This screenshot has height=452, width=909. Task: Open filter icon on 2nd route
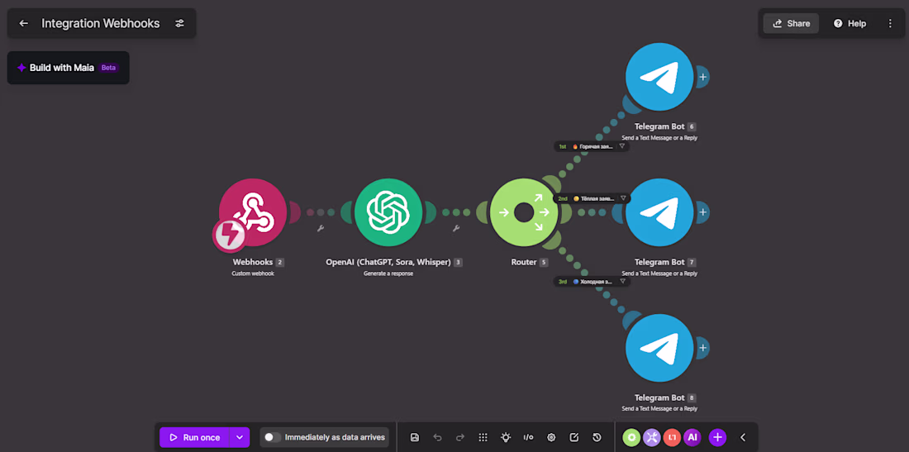click(623, 198)
